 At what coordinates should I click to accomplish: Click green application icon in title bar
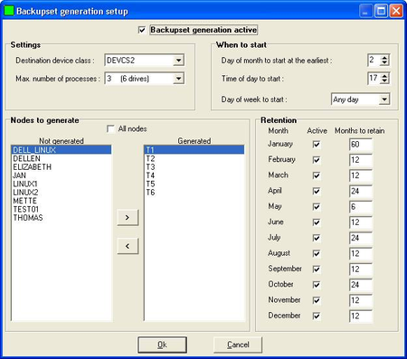click(x=9, y=11)
